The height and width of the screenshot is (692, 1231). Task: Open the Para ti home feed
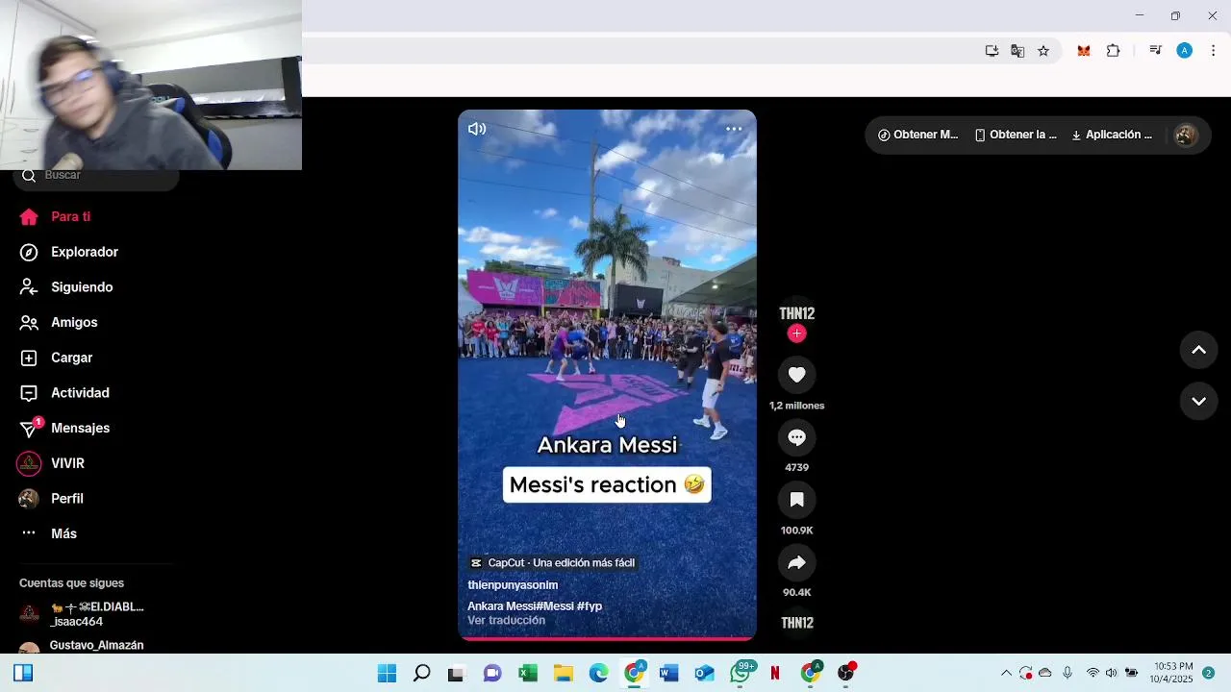[x=56, y=216]
